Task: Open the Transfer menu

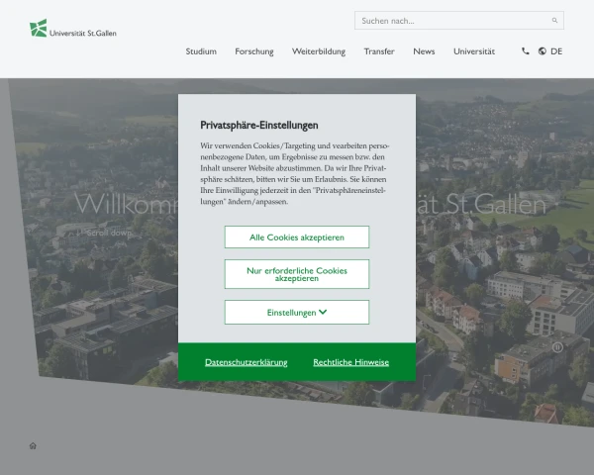Action: point(379,51)
